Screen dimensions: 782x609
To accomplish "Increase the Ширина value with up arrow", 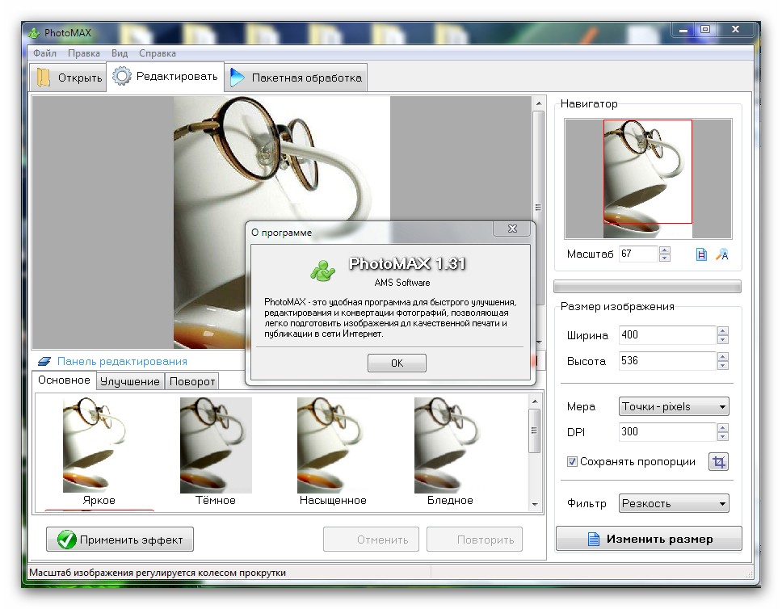I will click(x=722, y=330).
